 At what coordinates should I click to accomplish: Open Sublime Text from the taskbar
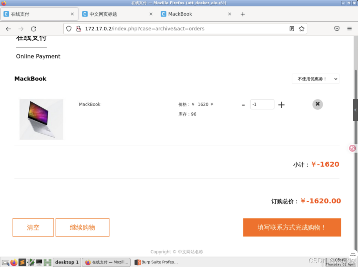(x=22, y=262)
